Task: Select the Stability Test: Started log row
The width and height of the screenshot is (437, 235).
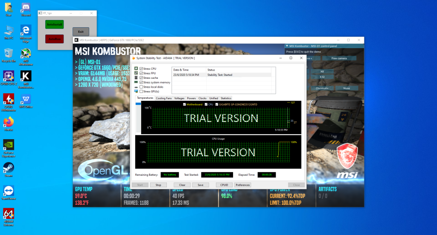Action: [x=221, y=75]
